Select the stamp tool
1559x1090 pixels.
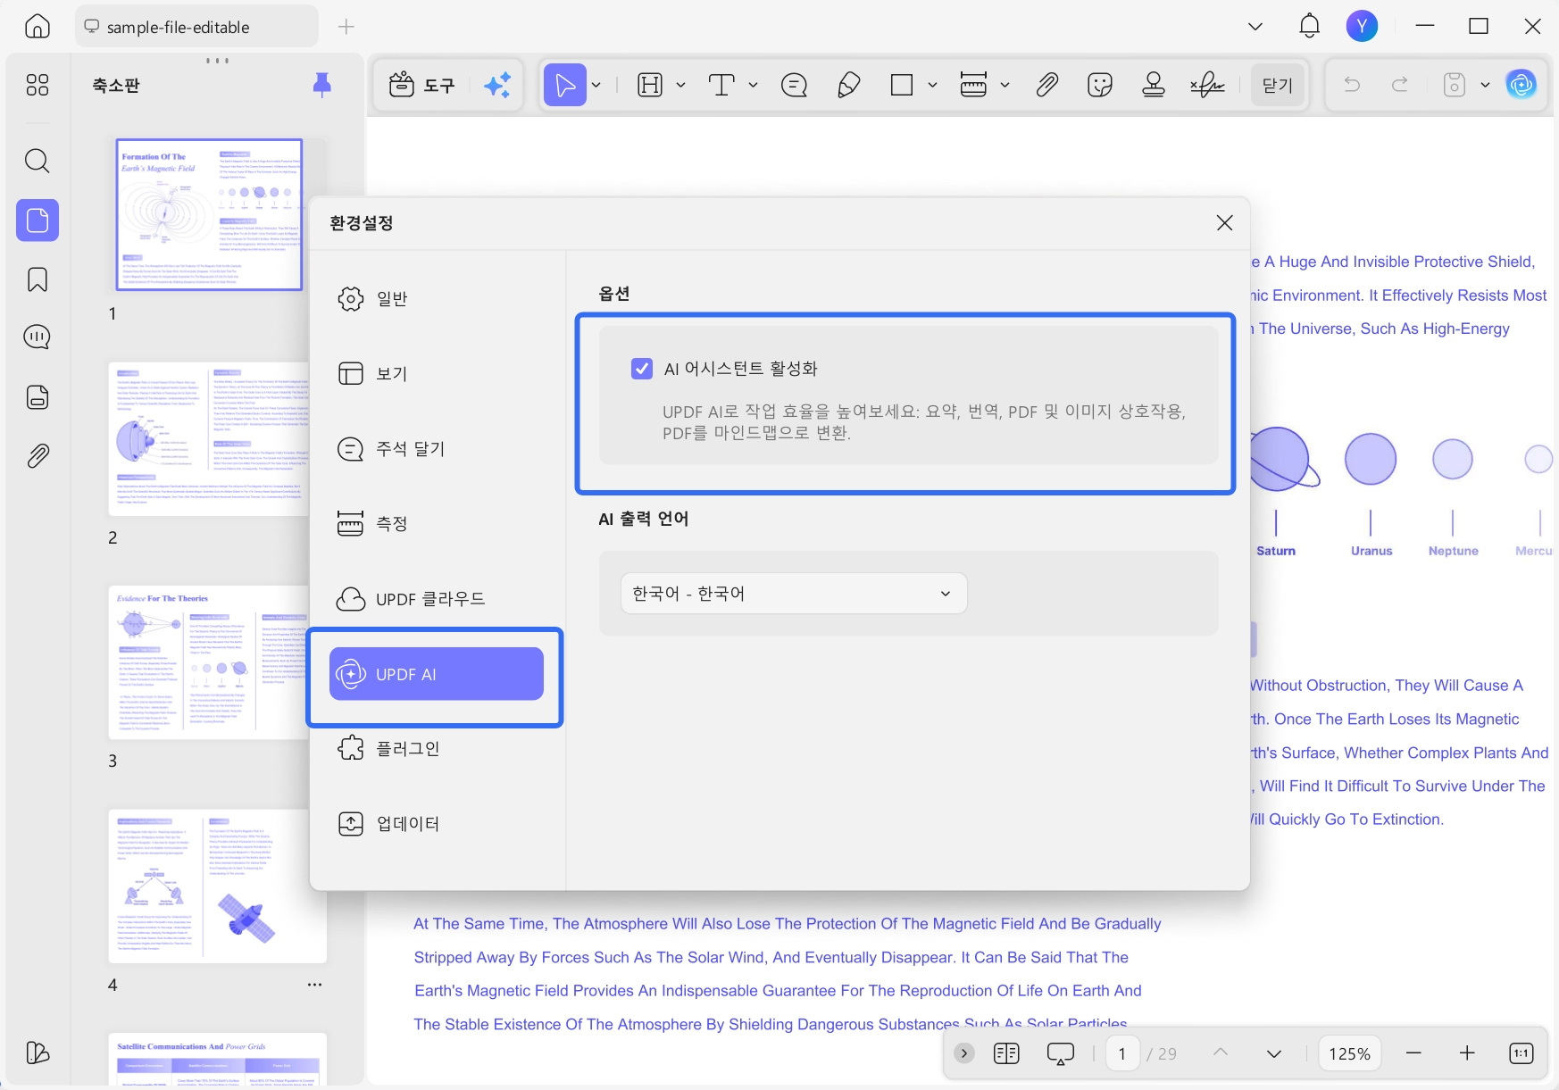(x=1154, y=85)
